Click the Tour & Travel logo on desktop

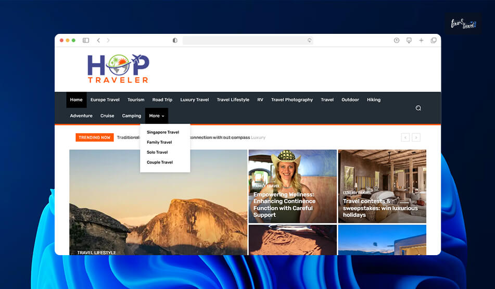click(463, 23)
